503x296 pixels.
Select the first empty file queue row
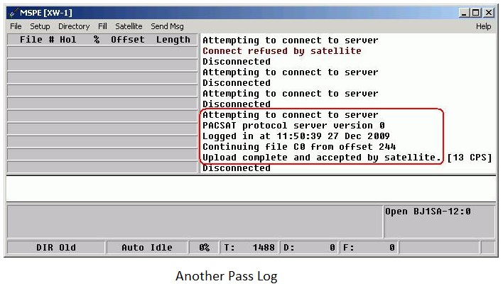pyautogui.click(x=102, y=53)
